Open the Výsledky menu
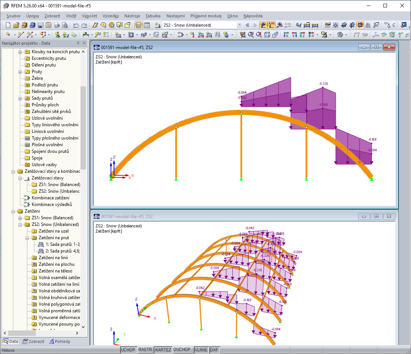Screen dimensions: 411x354 coord(111,16)
